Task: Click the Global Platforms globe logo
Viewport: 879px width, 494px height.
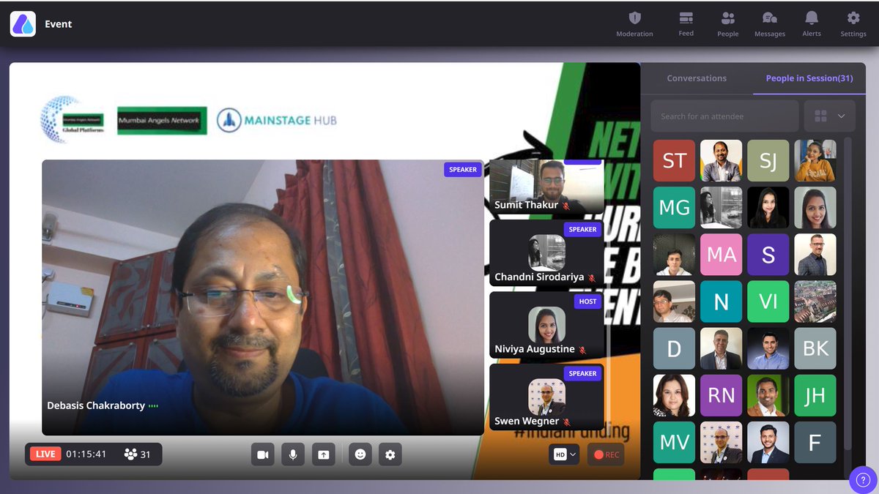Action: [x=72, y=118]
